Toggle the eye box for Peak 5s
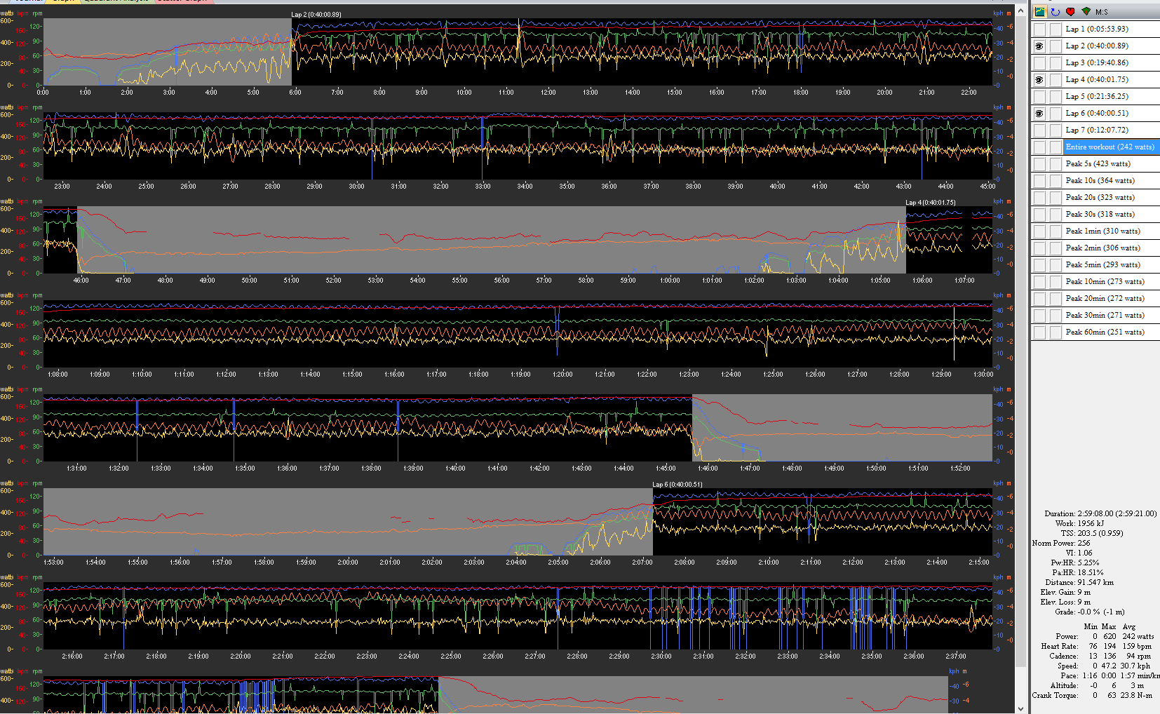 pos(1039,163)
